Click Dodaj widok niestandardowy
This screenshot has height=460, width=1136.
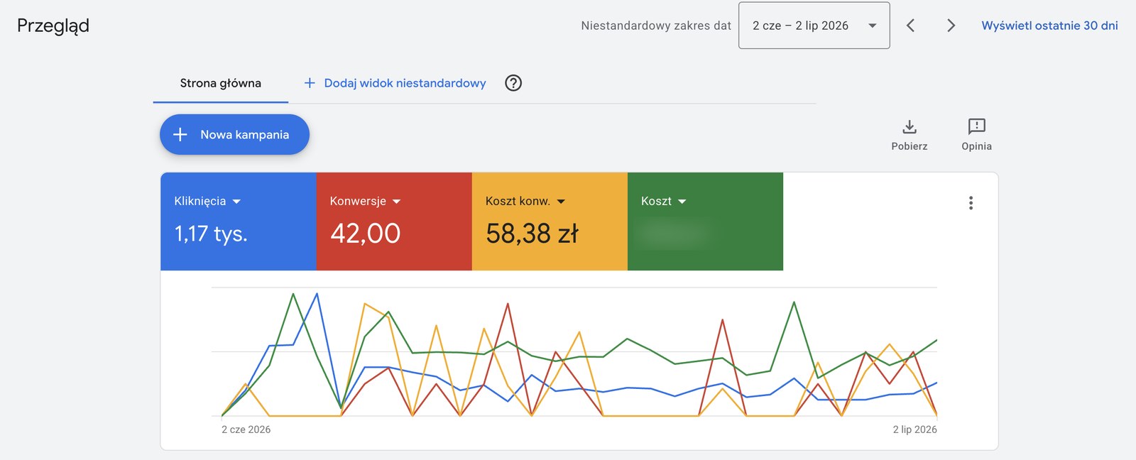click(x=405, y=83)
